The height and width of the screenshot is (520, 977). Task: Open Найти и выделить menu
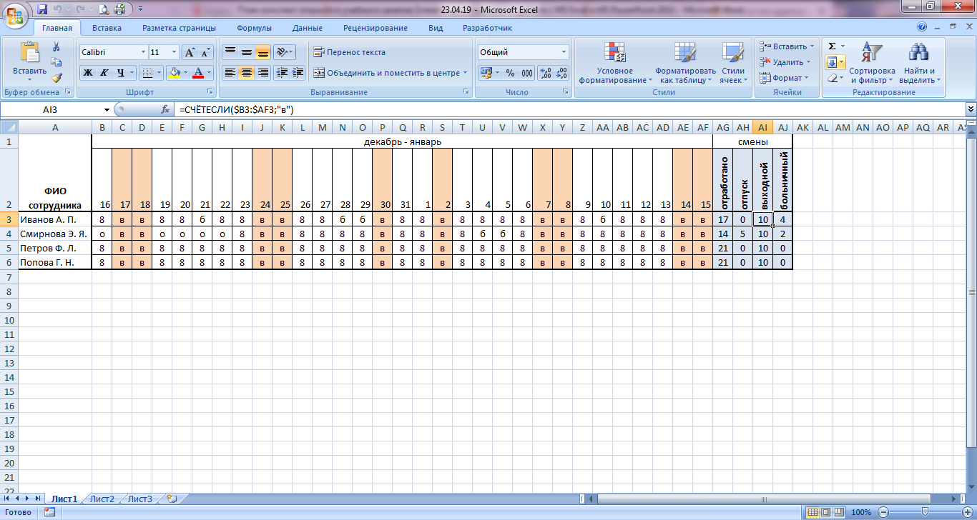919,63
